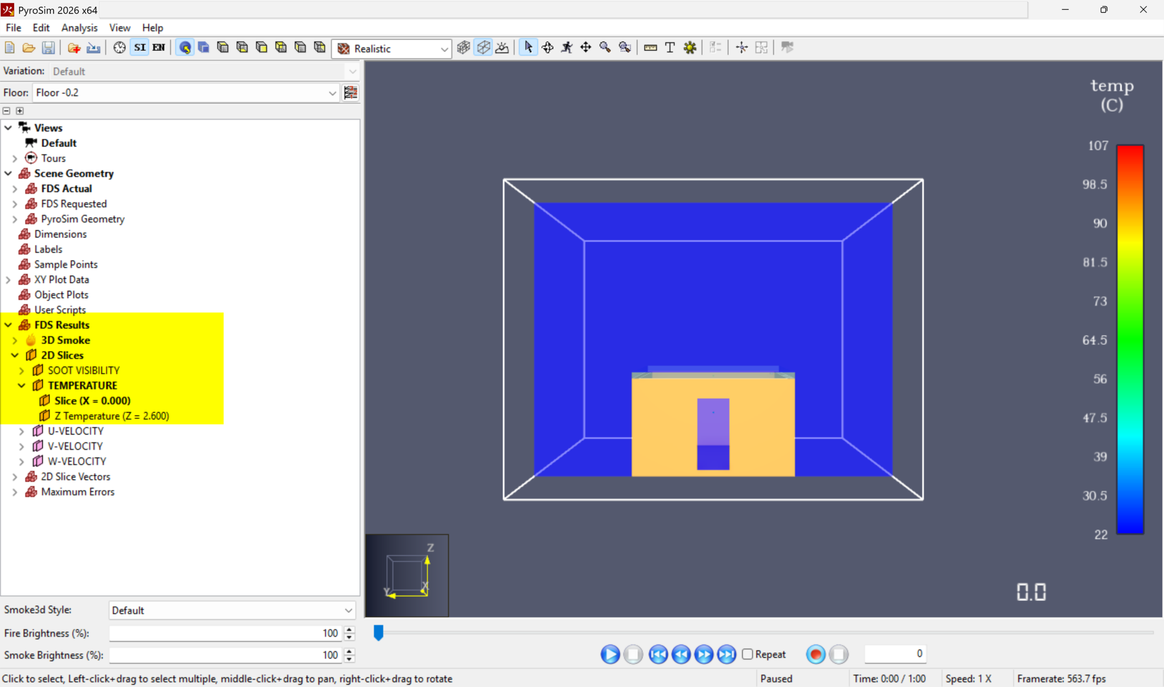This screenshot has width=1164, height=687.
Task: Open the Floor -0.2 dropdown
Action: point(186,93)
